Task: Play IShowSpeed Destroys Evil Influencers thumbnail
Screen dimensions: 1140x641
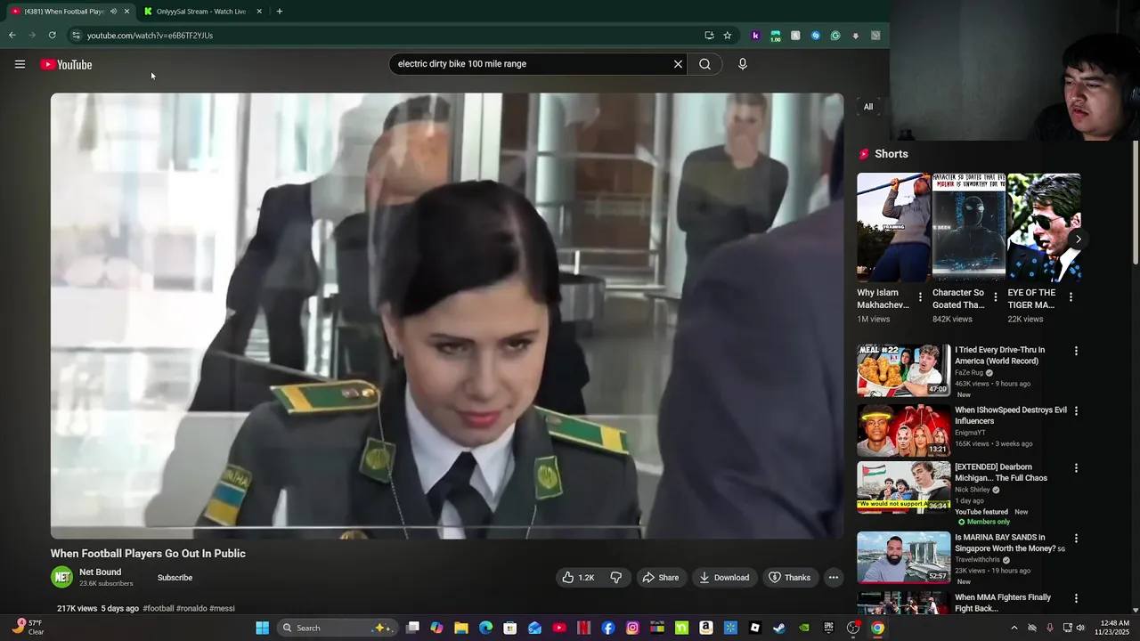Action: pyautogui.click(x=904, y=430)
